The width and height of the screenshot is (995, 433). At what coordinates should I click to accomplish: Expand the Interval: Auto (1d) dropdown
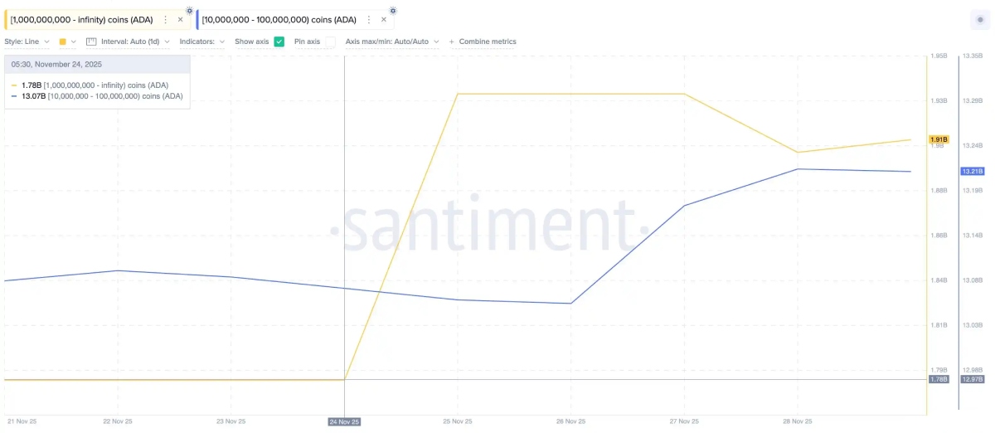[x=135, y=41]
